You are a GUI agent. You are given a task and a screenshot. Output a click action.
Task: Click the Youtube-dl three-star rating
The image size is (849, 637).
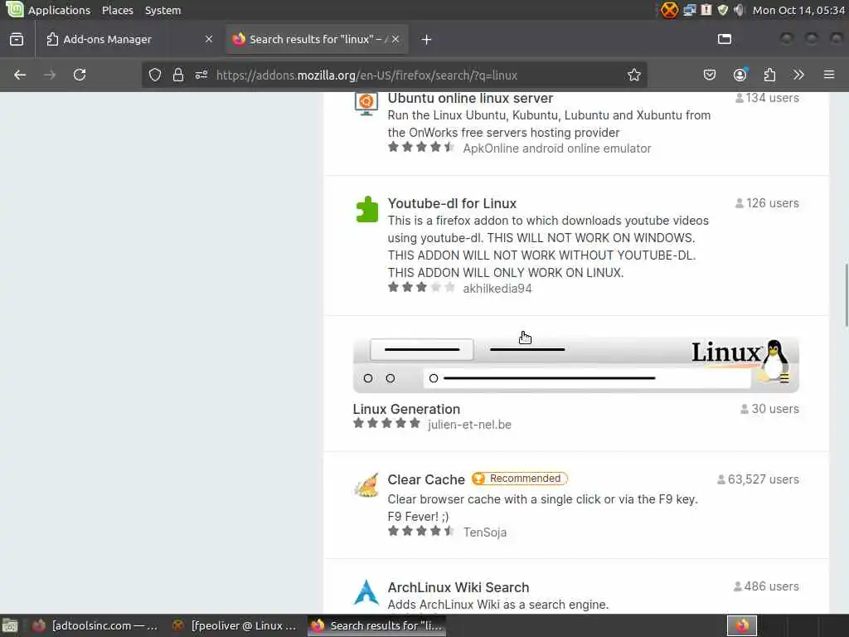pyautogui.click(x=421, y=288)
